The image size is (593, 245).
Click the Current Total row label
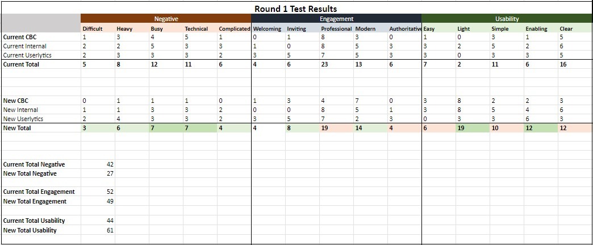(x=22, y=65)
